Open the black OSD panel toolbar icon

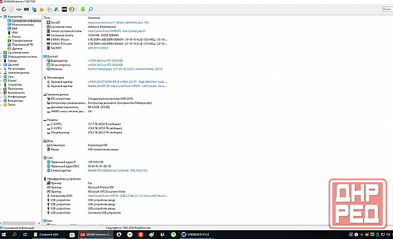coord(63,9)
